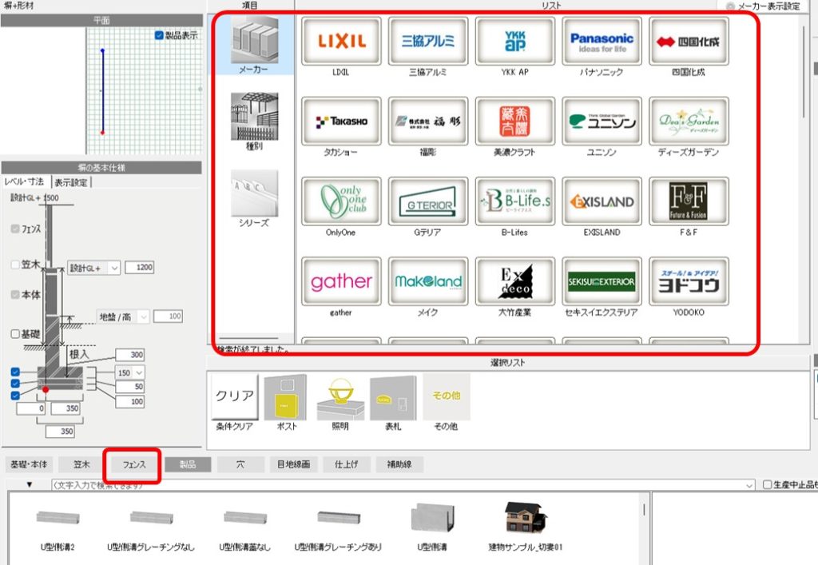Switch to the 表示設定 tab
Viewport: 818px width, 565px height.
pos(71,181)
